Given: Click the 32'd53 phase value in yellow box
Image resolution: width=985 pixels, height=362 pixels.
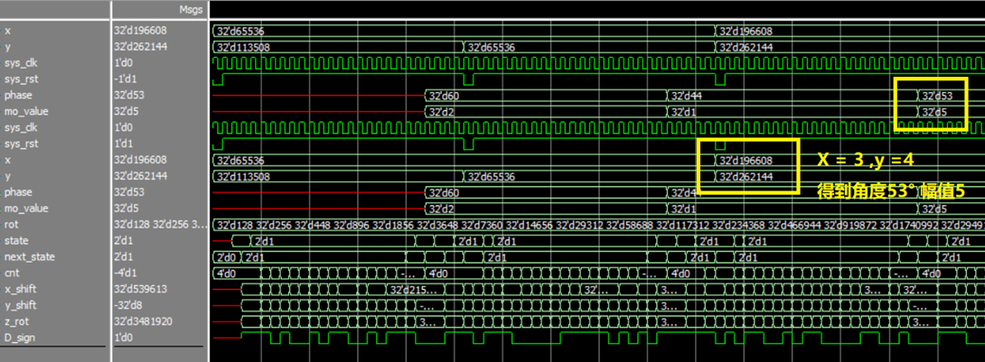Looking at the screenshot, I should (936, 96).
